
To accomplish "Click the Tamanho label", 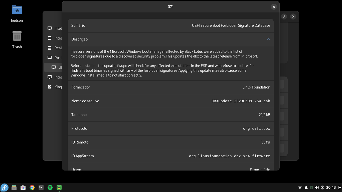I will coord(79,115).
